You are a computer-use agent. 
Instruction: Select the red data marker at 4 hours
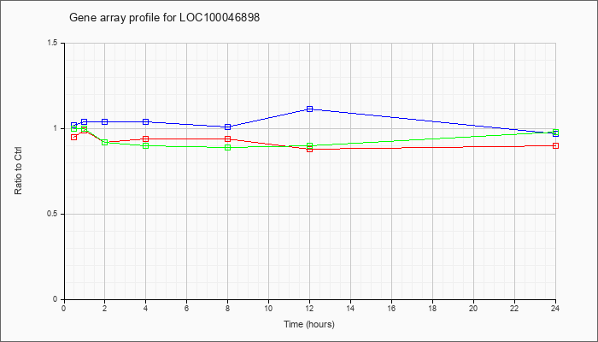pos(146,139)
